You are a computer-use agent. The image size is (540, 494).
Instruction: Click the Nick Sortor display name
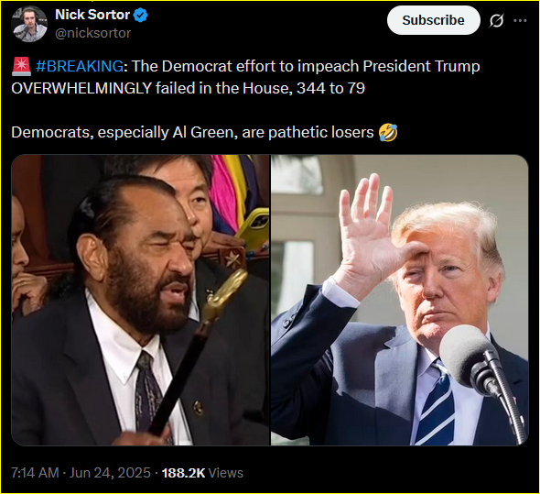point(92,15)
